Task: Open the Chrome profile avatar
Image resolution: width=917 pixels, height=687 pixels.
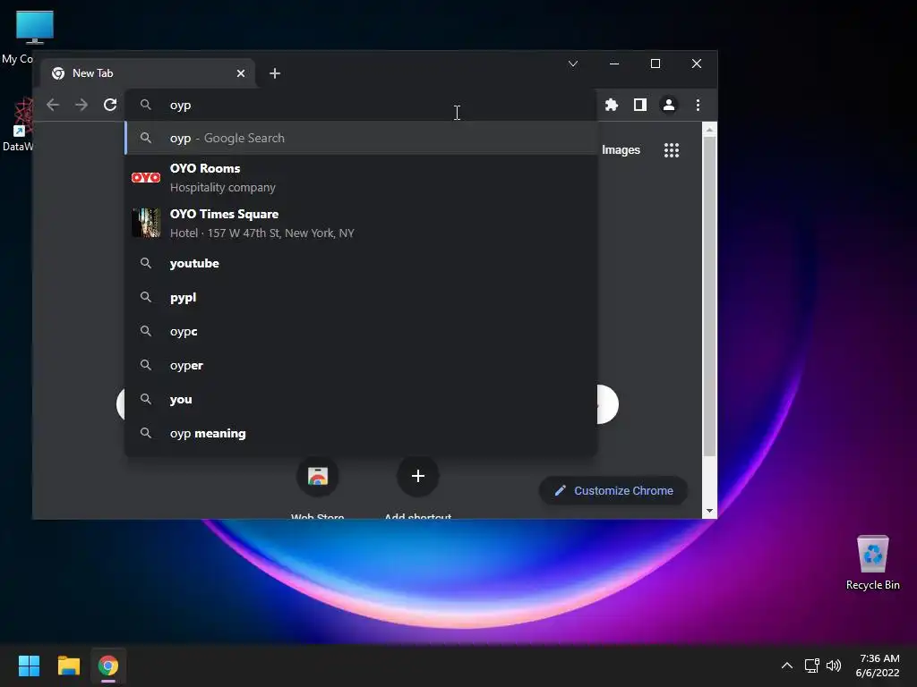Action: click(668, 105)
